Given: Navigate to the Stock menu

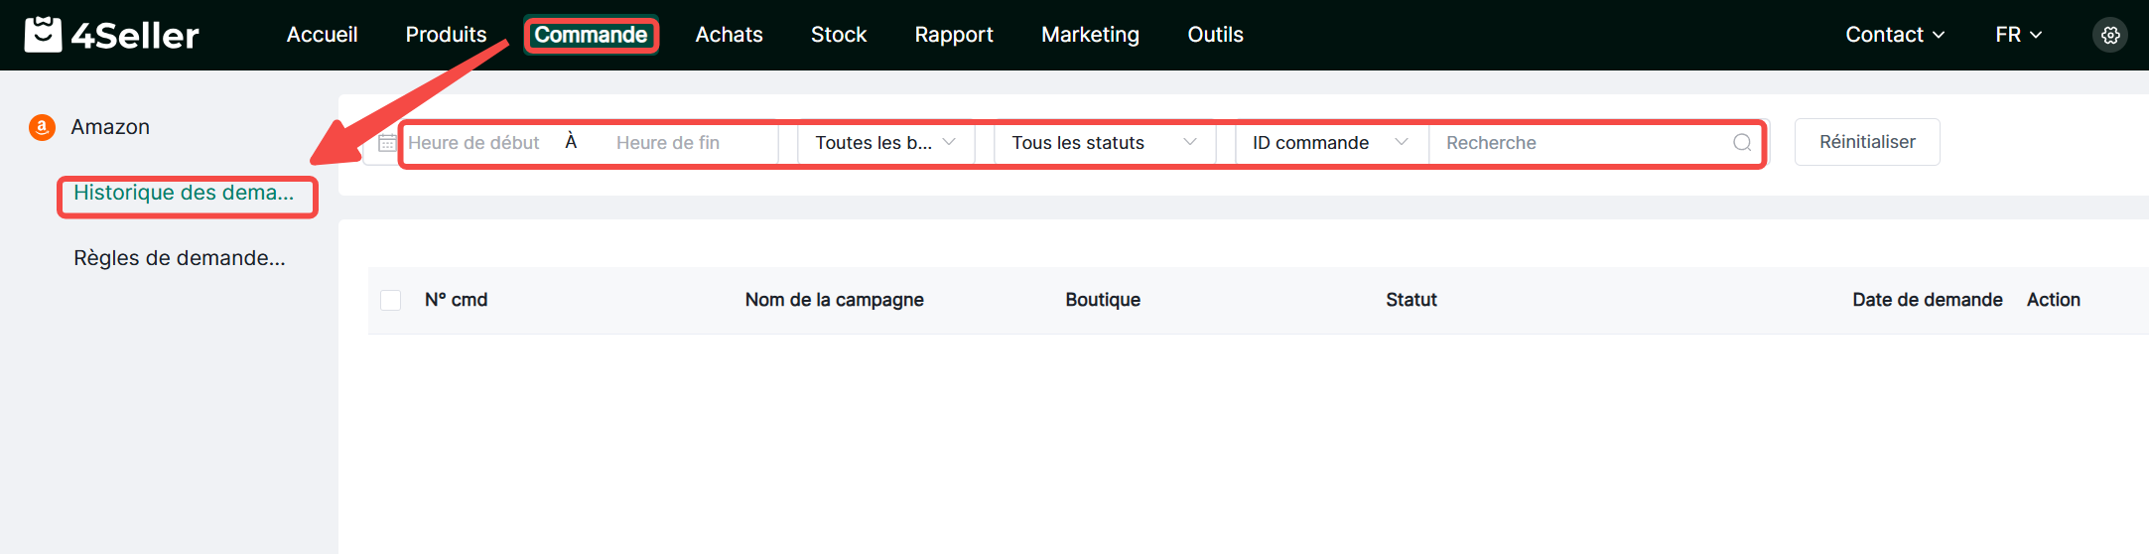Looking at the screenshot, I should [838, 35].
